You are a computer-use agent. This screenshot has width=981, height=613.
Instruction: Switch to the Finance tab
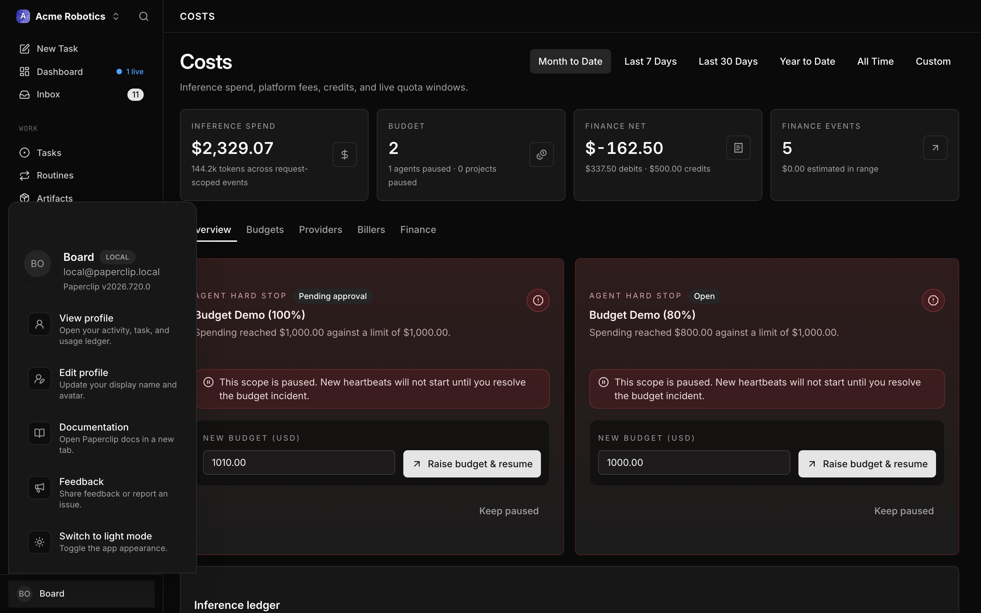pyautogui.click(x=418, y=230)
